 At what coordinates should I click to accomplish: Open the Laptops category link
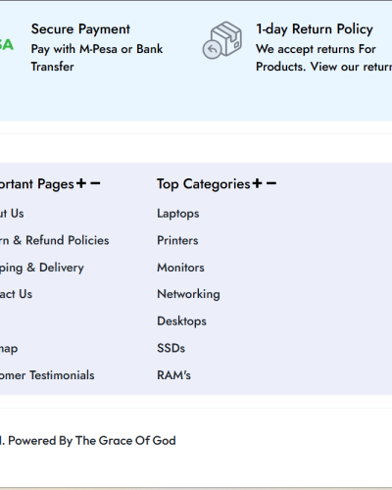pos(178,214)
